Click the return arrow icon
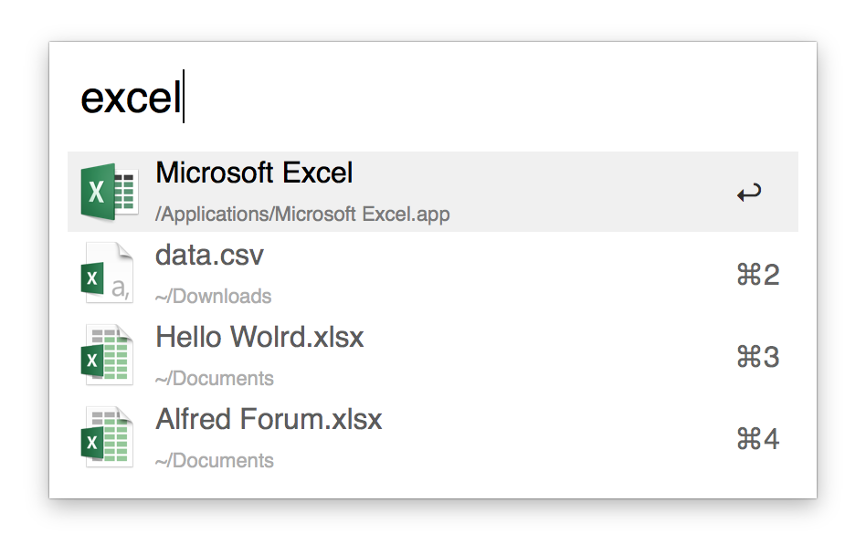The image size is (866, 555). 749,193
